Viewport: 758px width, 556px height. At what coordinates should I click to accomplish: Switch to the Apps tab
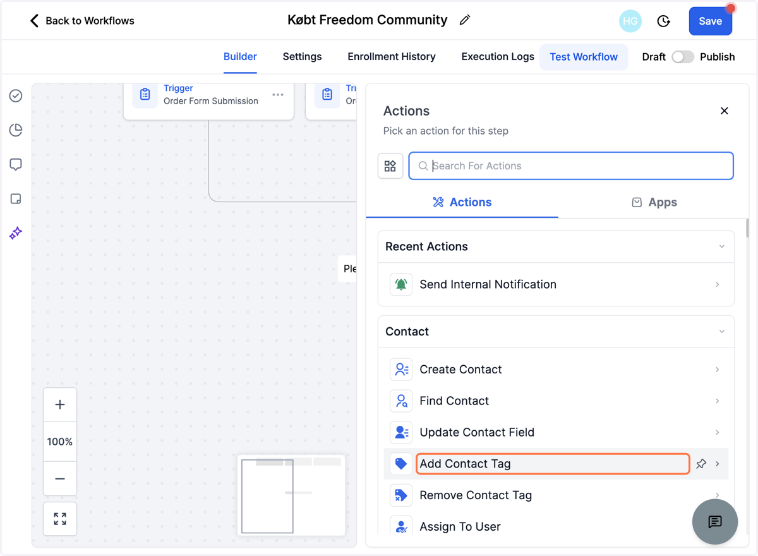pyautogui.click(x=654, y=202)
